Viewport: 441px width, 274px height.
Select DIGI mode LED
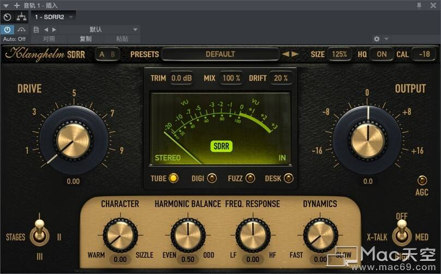point(212,178)
